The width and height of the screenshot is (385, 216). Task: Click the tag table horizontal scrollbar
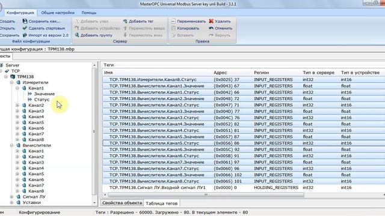206,194
